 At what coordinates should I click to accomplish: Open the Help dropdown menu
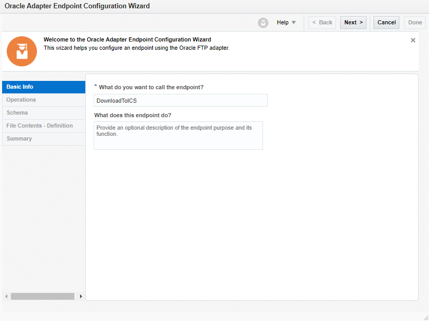coord(286,23)
